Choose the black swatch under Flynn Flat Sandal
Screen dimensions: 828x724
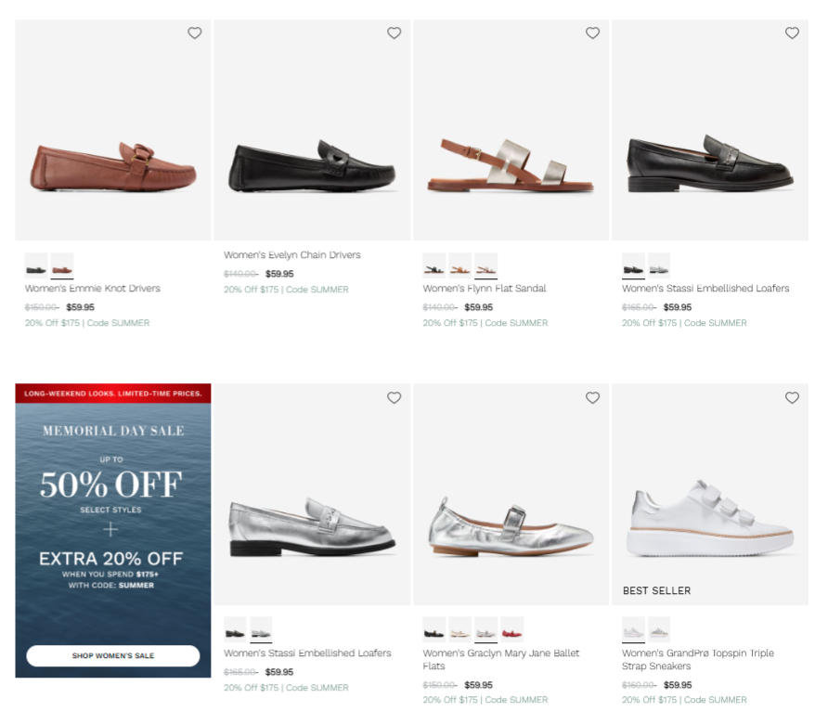433,266
